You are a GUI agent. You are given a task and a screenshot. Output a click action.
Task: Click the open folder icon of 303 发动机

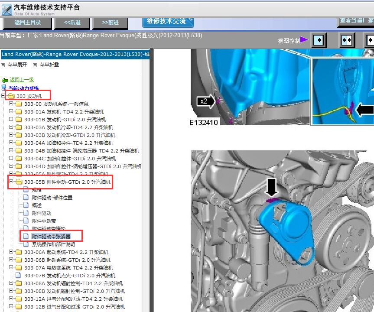(x=11, y=96)
